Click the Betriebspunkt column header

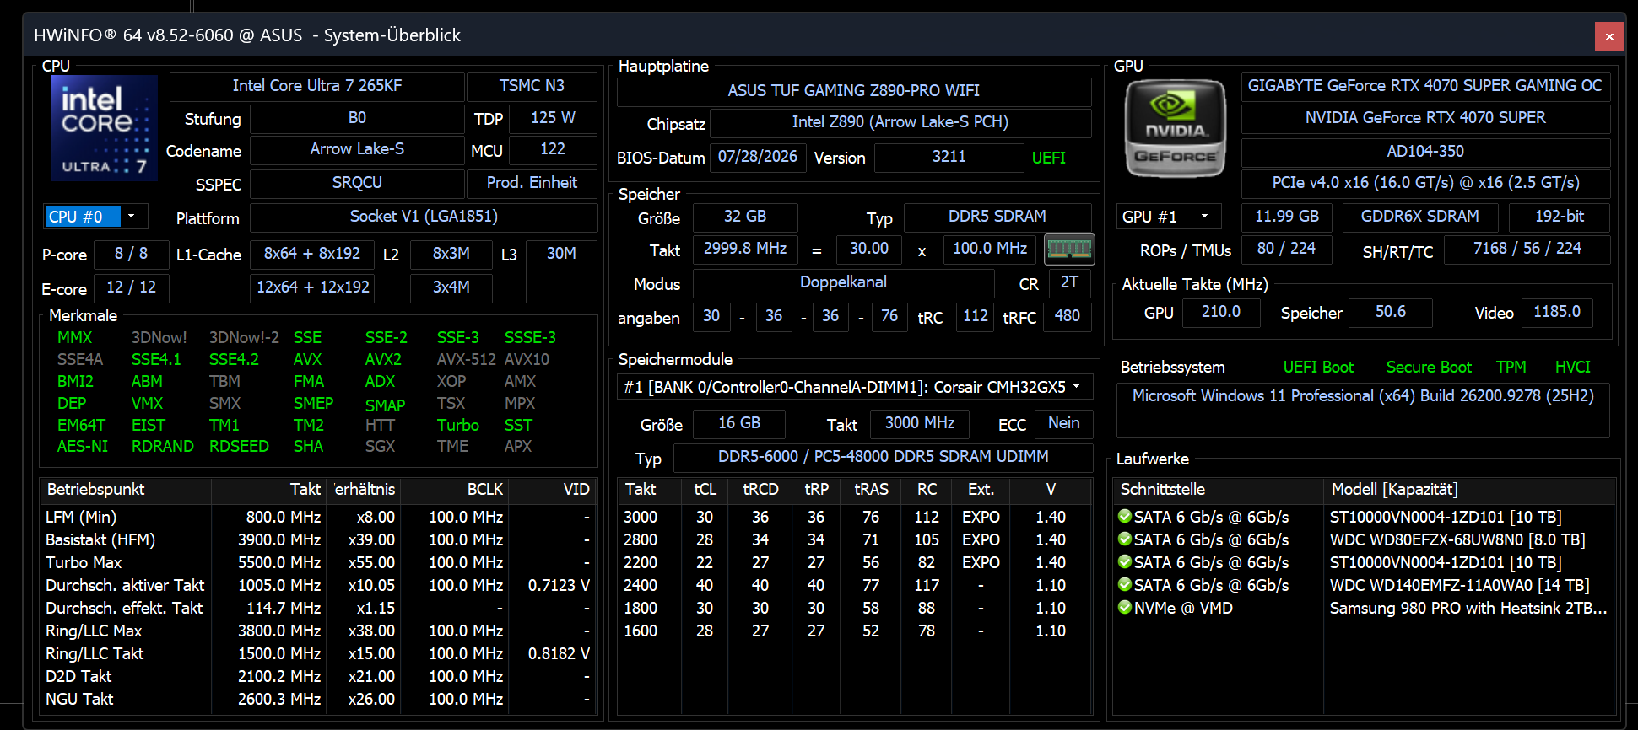[125, 490]
